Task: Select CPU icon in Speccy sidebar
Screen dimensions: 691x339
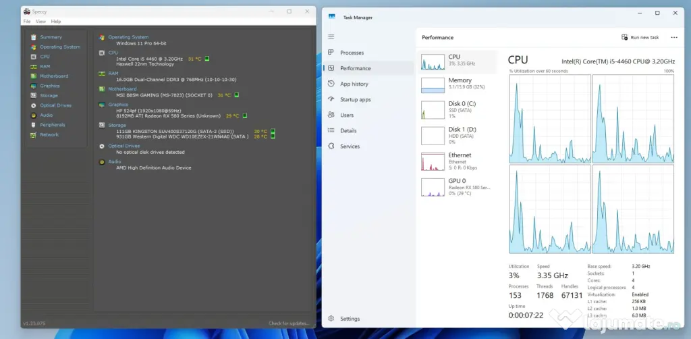Action: click(x=33, y=57)
